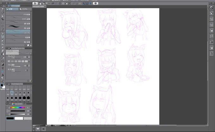Expand hardness options arrow

[x=29, y=61]
